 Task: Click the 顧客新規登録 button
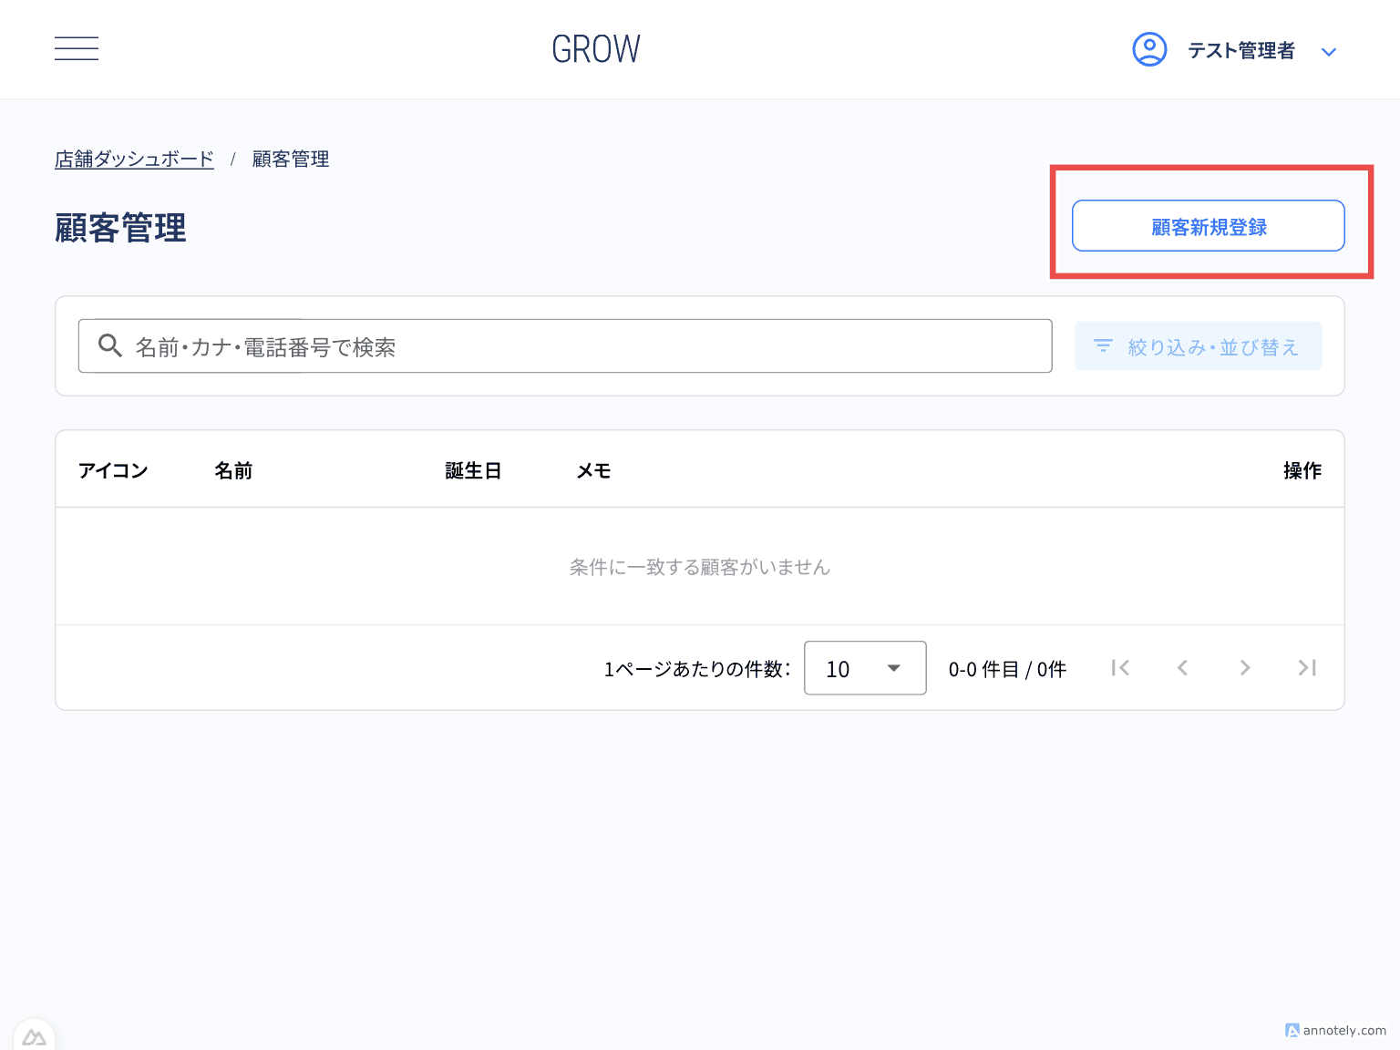pos(1208,226)
